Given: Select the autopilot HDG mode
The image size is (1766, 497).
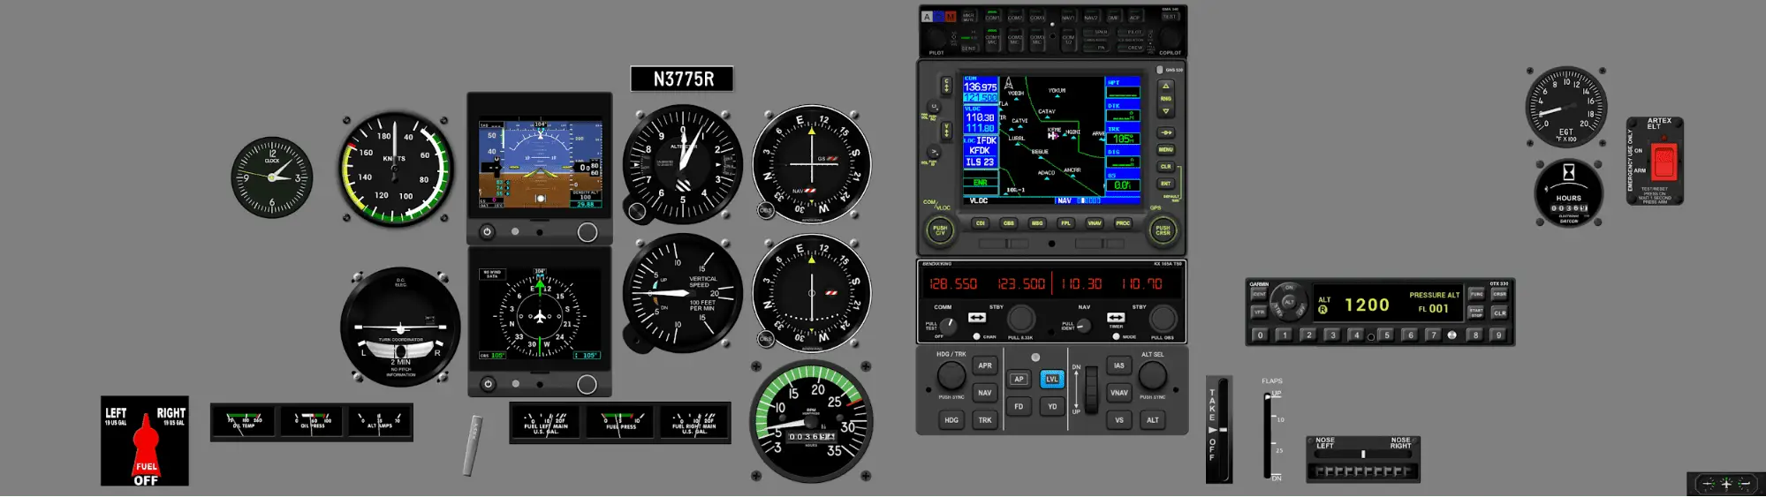Looking at the screenshot, I should click(x=951, y=420).
